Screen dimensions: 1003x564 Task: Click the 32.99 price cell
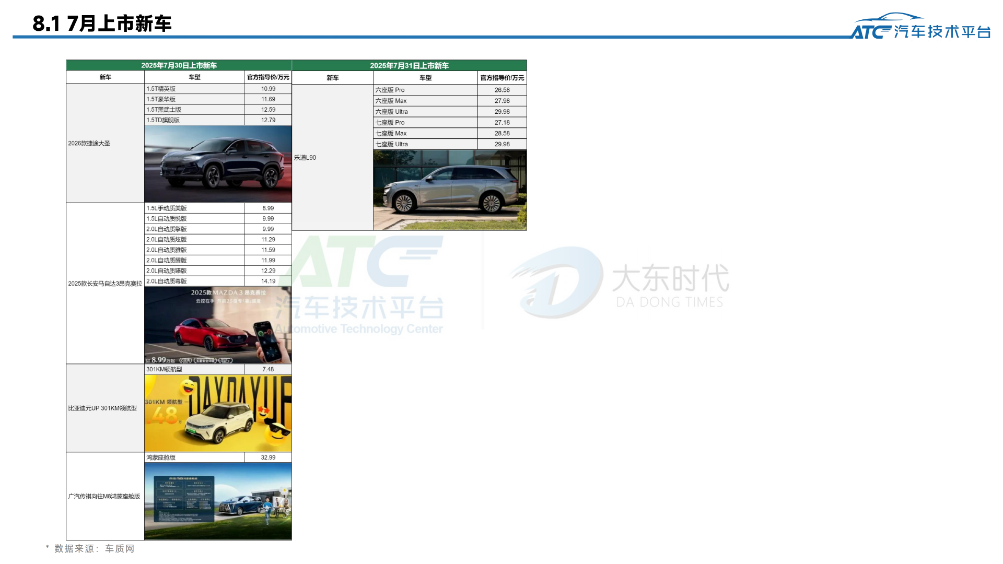pos(268,457)
